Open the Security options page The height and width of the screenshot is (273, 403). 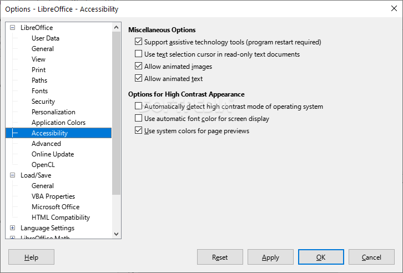point(43,101)
